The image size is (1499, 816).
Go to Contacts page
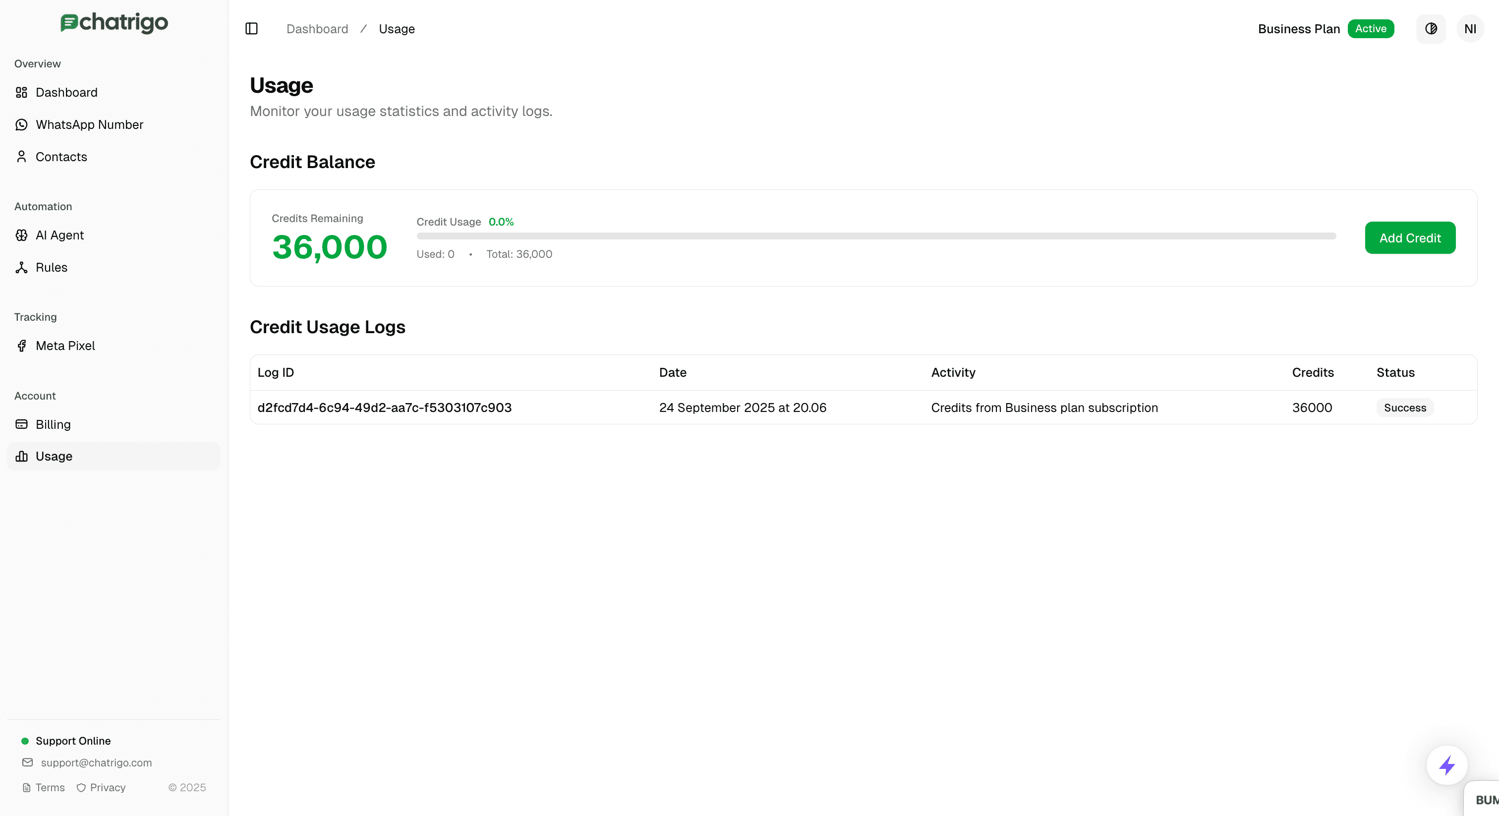[61, 157]
